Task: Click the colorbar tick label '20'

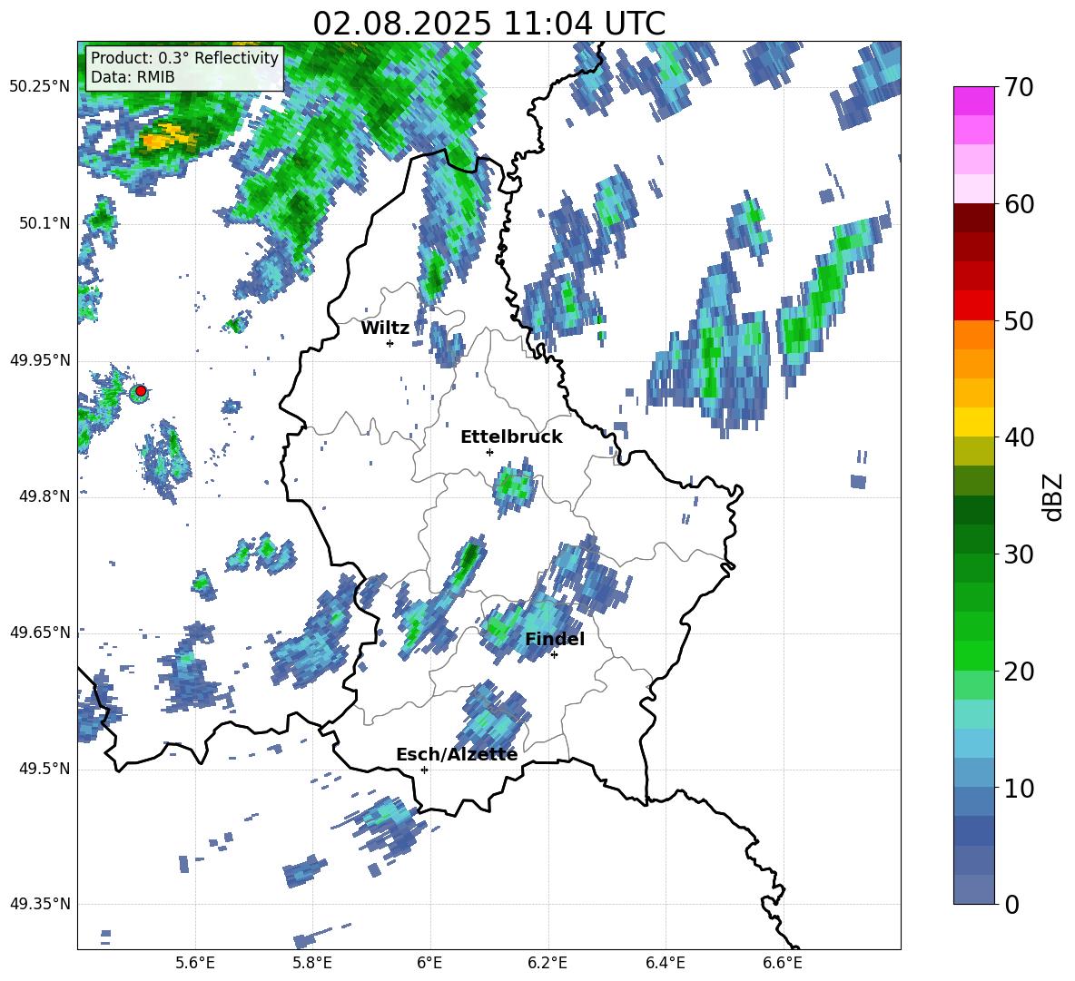Action: click(x=1019, y=672)
